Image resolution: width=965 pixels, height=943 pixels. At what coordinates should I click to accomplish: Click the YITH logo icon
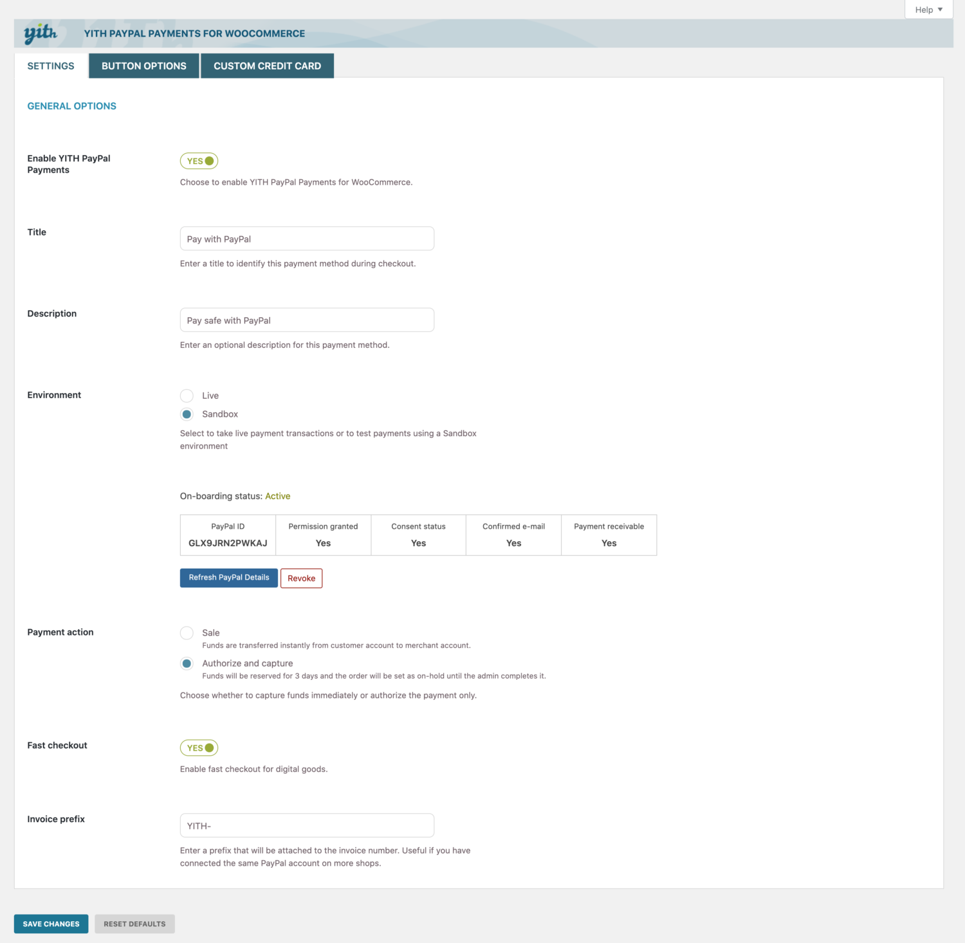click(x=41, y=33)
